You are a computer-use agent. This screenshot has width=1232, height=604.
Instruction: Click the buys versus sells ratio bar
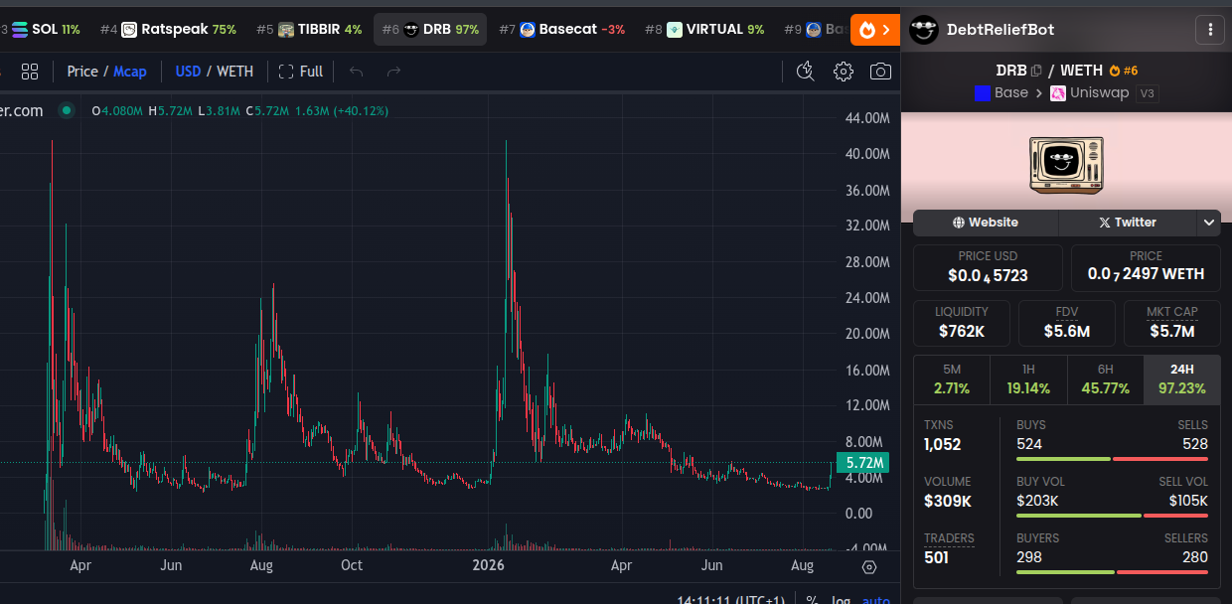[1112, 459]
